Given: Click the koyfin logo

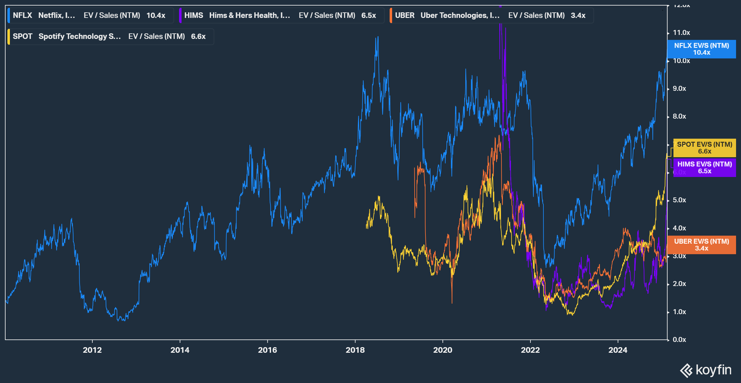Looking at the screenshot, I should coord(706,370).
